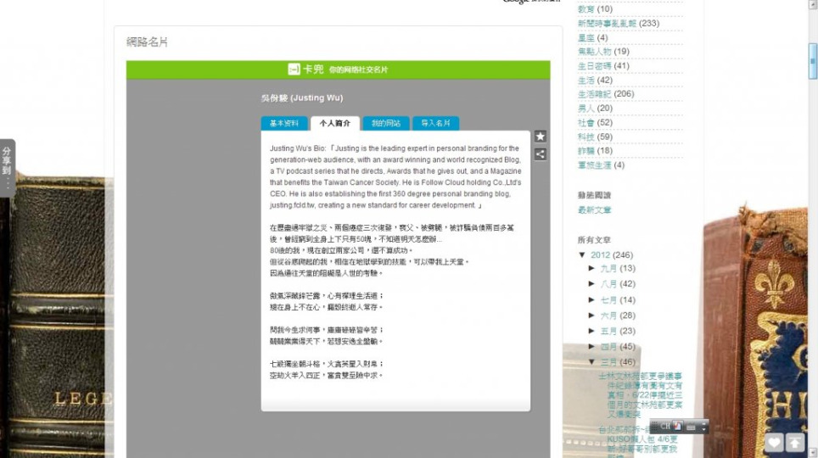This screenshot has height=458, width=818.
Task: Open the 导入名片 tab
Action: pyautogui.click(x=435, y=124)
